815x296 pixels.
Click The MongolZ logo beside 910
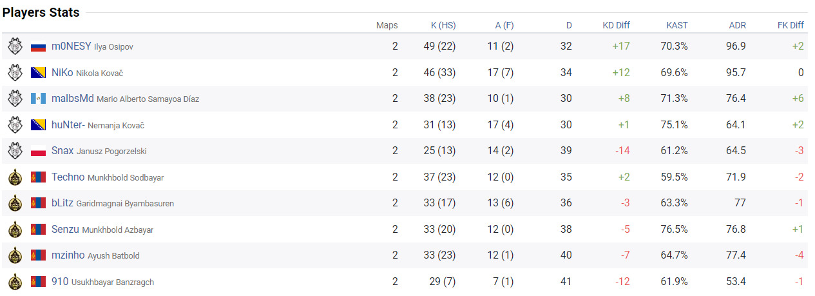15,282
